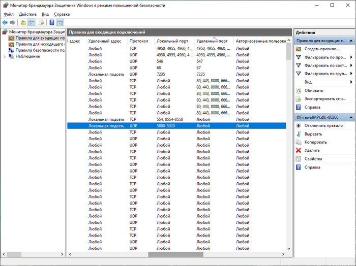Open Help from the toolbar icon
The image size is (356, 266).
pos(52,22)
